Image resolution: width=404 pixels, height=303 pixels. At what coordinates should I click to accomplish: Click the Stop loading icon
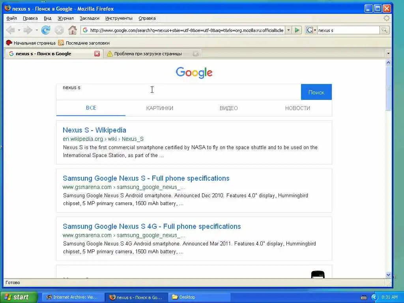coord(59,30)
